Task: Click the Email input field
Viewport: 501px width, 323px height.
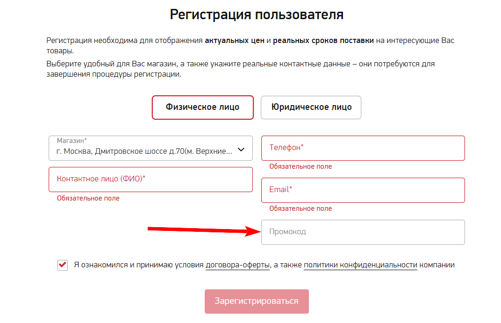Action: [363, 190]
